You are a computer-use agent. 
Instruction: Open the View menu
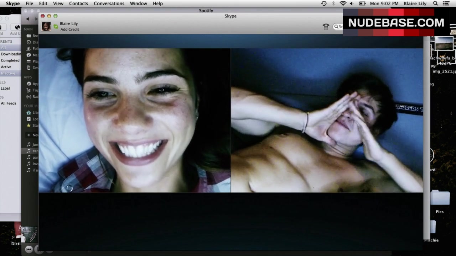(x=58, y=4)
